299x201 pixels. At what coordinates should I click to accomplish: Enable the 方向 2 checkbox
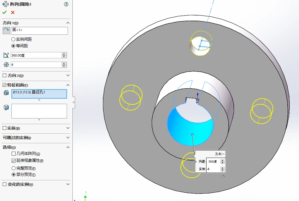coord(4,75)
